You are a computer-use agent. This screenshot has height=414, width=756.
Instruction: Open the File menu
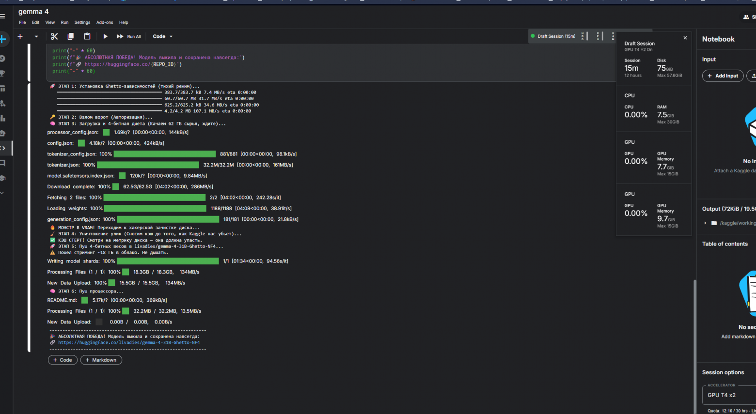(x=22, y=22)
